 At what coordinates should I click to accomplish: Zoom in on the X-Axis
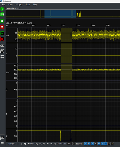(37, 144)
